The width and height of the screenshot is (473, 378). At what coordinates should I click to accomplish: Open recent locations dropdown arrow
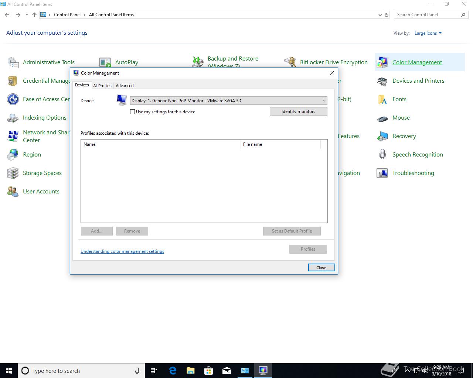click(27, 15)
